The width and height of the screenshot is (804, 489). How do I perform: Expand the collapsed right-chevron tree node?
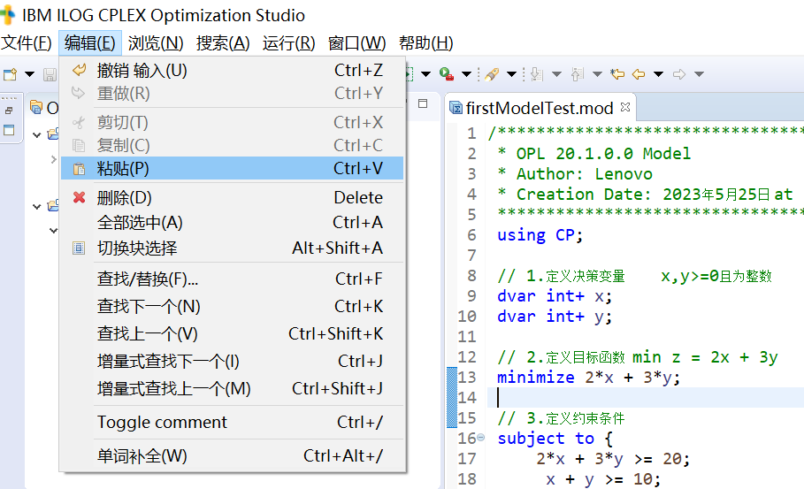point(53,160)
